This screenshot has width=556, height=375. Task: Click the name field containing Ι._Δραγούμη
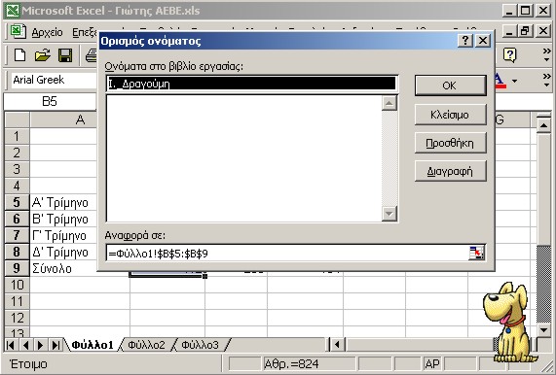pos(252,84)
